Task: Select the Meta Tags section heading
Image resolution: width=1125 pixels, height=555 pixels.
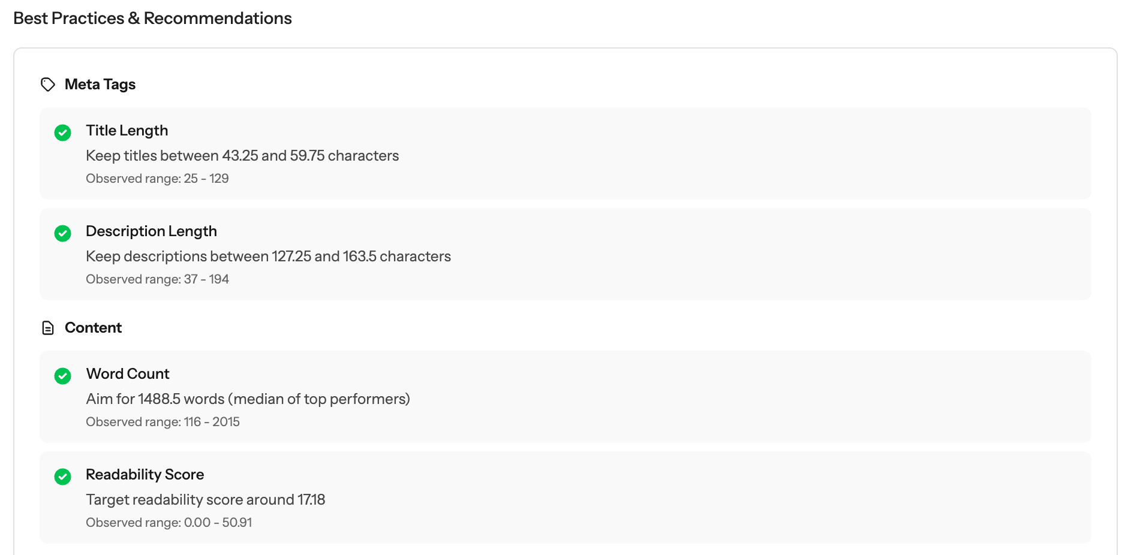Action: pos(100,85)
